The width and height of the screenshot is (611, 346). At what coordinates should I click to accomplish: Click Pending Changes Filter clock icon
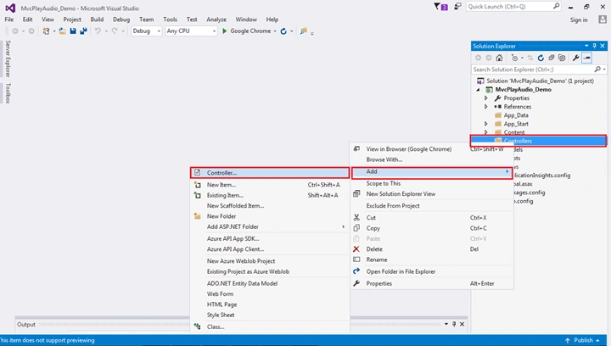pyautogui.click(x=515, y=58)
